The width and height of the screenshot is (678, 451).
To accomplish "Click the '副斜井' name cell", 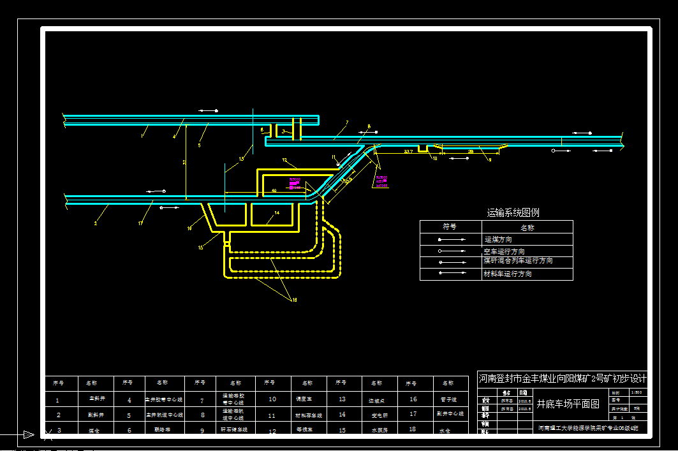I will (x=96, y=415).
